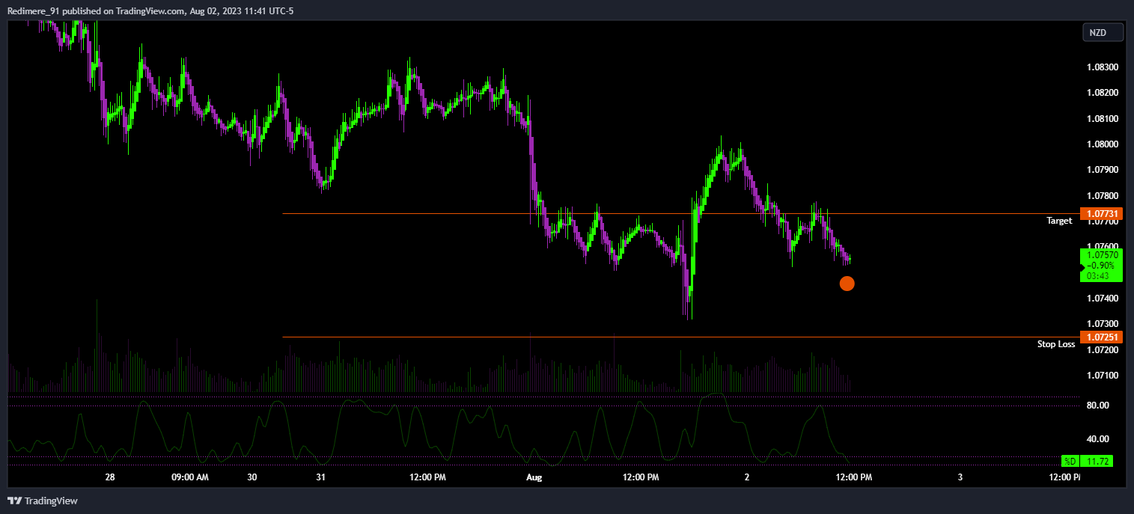This screenshot has width=1134, height=514.
Task: Select the orange circle marker on the chart
Action: (x=847, y=284)
